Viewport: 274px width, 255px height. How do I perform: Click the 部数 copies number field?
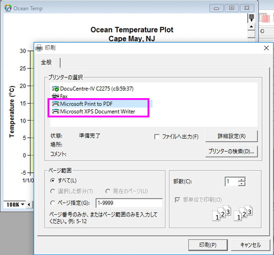(x=232, y=181)
